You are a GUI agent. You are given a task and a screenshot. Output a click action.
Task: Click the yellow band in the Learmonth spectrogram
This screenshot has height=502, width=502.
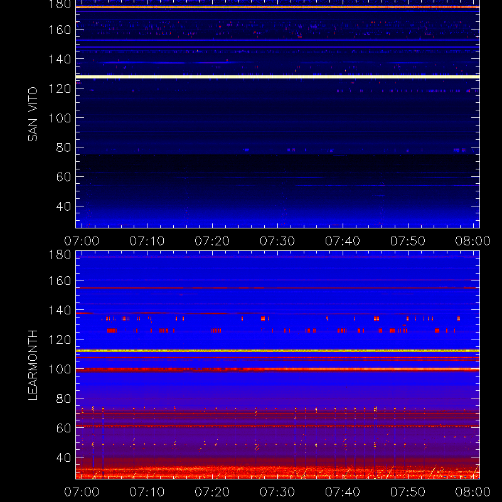277,351
